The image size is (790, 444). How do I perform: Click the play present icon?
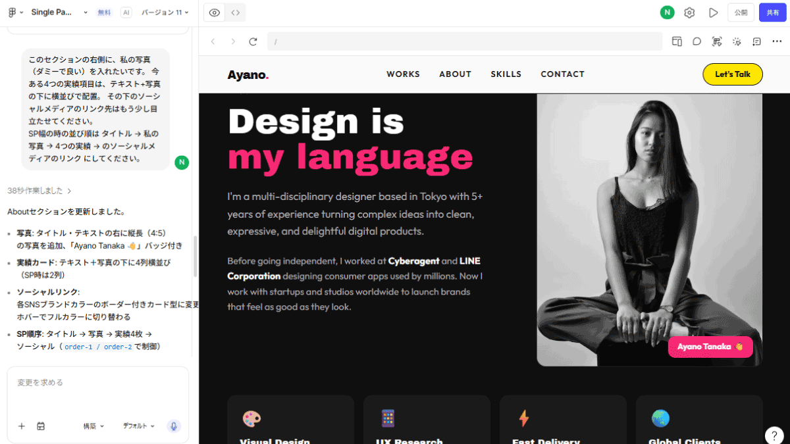(713, 12)
